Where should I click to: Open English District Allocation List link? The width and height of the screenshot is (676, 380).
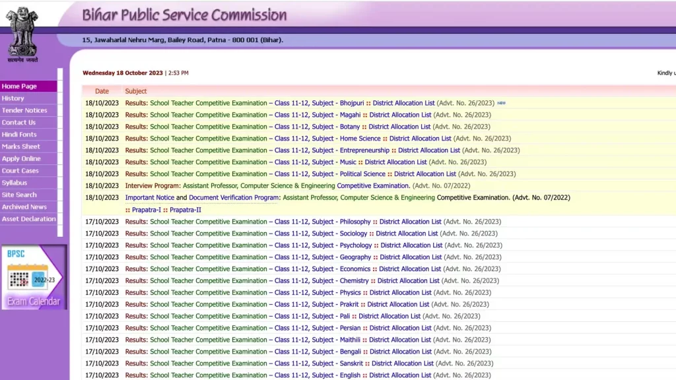(x=400, y=375)
